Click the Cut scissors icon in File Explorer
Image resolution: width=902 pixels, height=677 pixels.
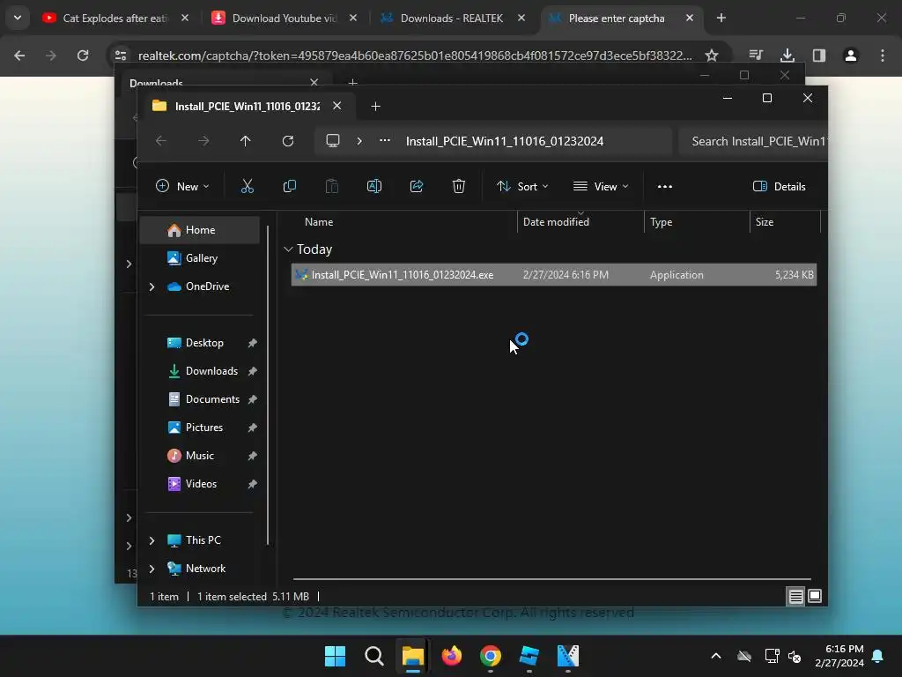[247, 187]
